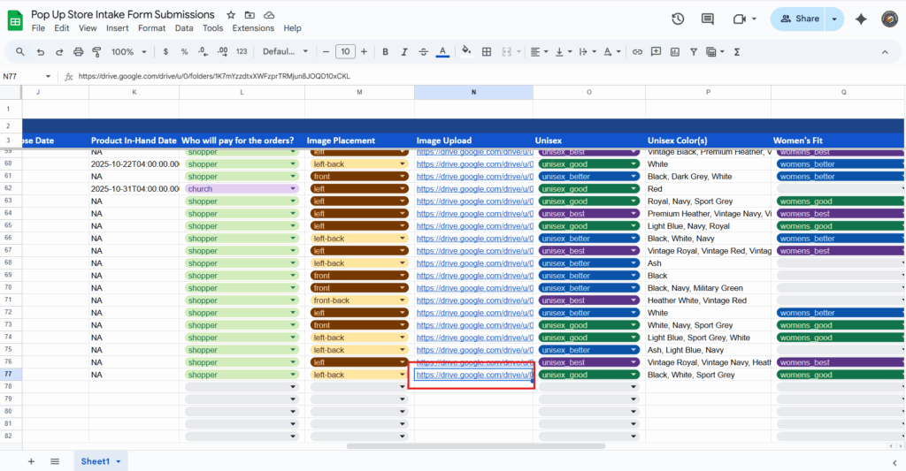This screenshot has height=471, width=906.
Task: Open the Extensions menu
Action: coord(253,28)
